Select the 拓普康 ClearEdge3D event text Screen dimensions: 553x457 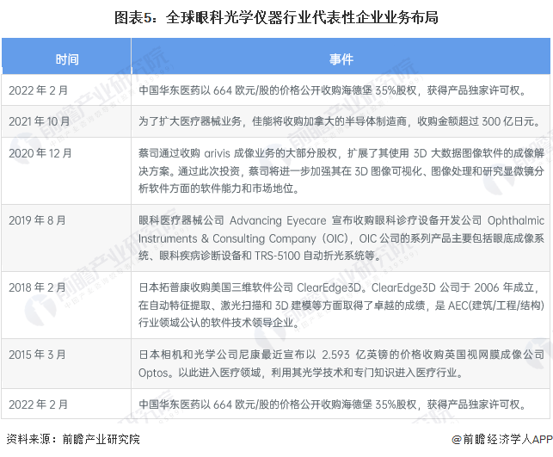(341, 305)
